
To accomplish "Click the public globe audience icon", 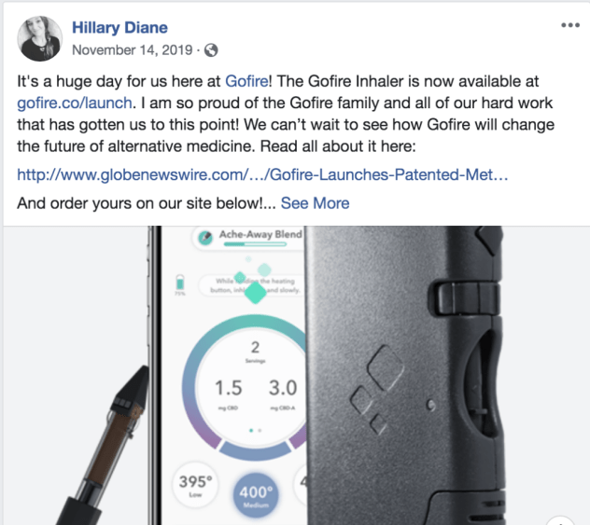I will [211, 50].
